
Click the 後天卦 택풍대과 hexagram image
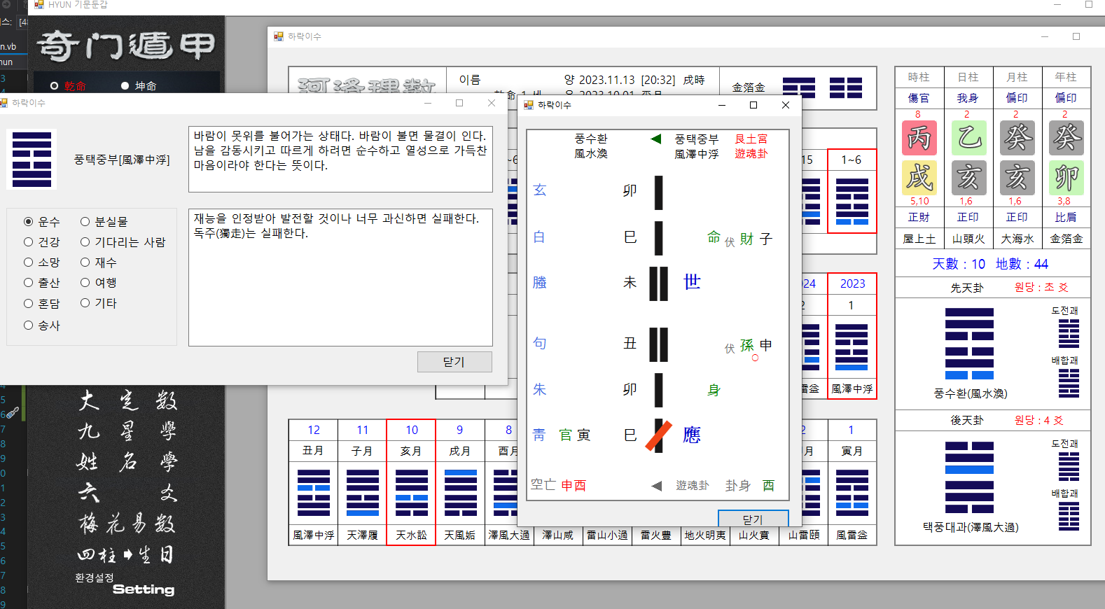coord(969,477)
